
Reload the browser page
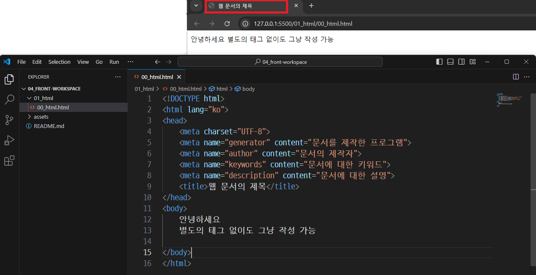tap(227, 24)
